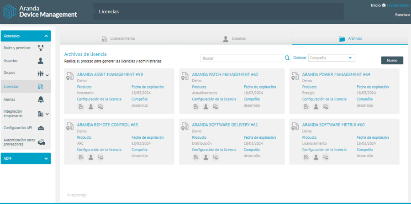This screenshot has width=411, height=204.
Task: Open license document config for SOFTWARE DELIVERY #61
Action: click(x=196, y=157)
